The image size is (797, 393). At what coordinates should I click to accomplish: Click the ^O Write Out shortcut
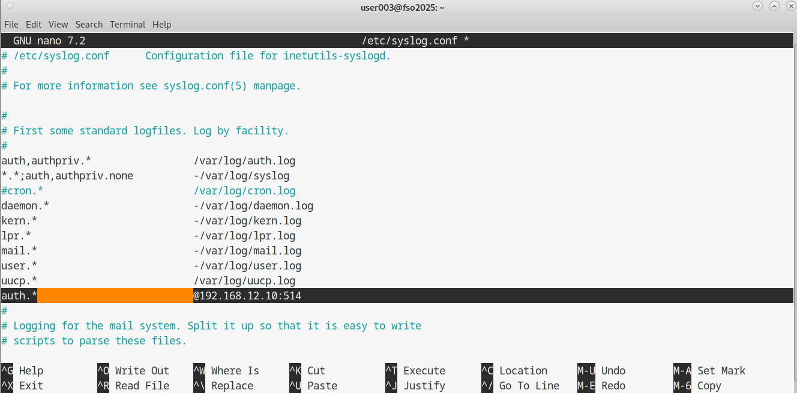pos(133,371)
